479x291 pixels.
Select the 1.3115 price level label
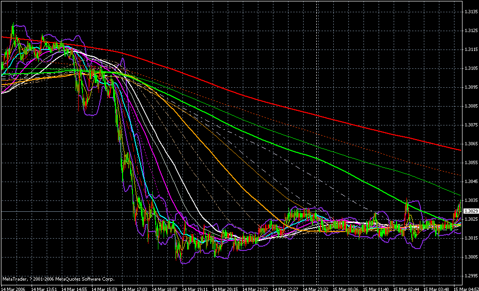tap(471, 50)
